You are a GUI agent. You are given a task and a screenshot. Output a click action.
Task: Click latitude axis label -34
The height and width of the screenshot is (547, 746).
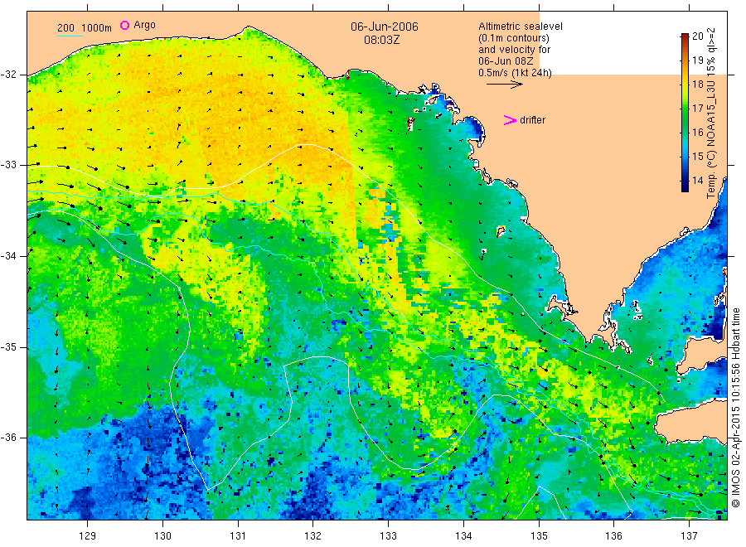click(8, 256)
